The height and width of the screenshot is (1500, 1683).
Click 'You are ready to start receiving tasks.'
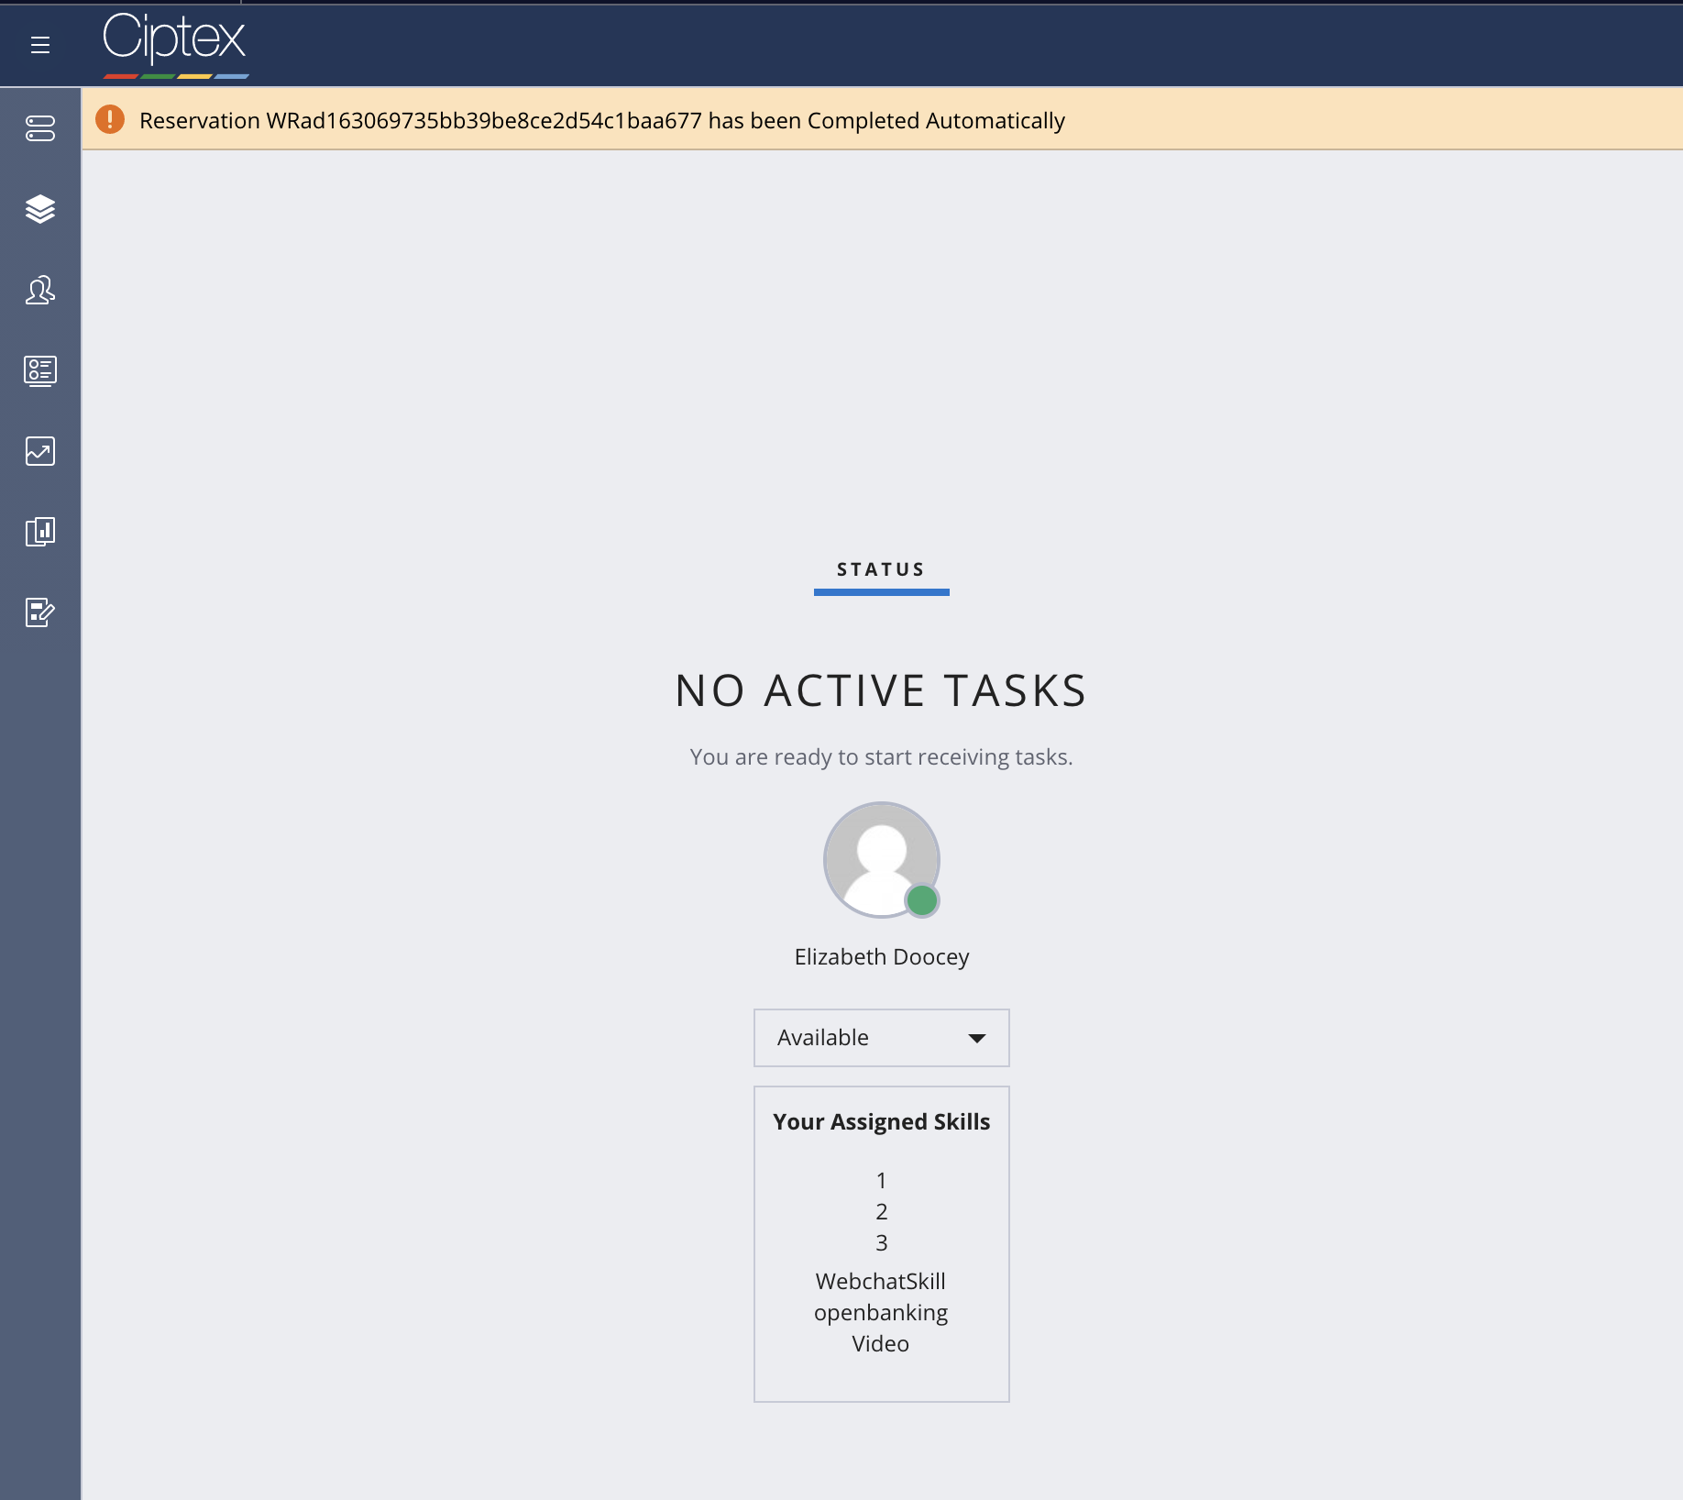(x=882, y=757)
